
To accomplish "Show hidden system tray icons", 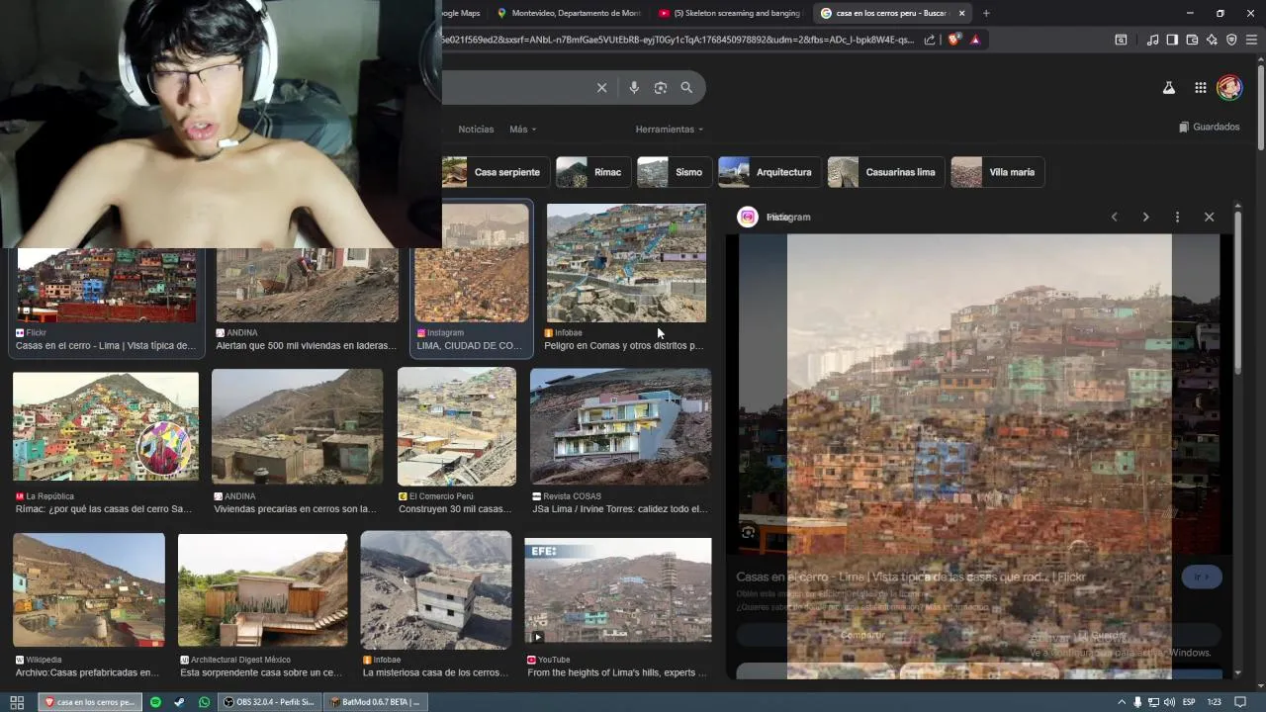I will click(1122, 702).
